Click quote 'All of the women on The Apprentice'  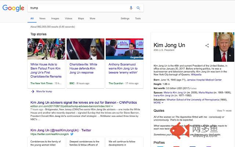pos(189,118)
